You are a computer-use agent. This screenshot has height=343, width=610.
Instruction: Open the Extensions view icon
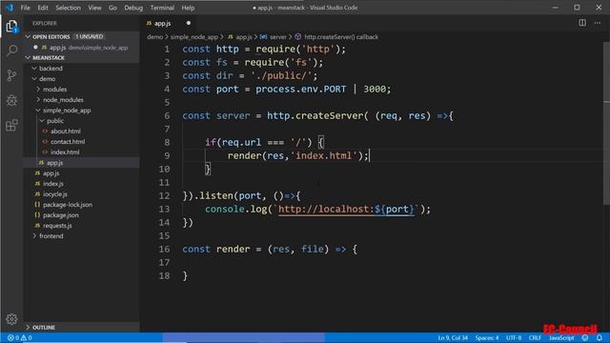pos(11,125)
